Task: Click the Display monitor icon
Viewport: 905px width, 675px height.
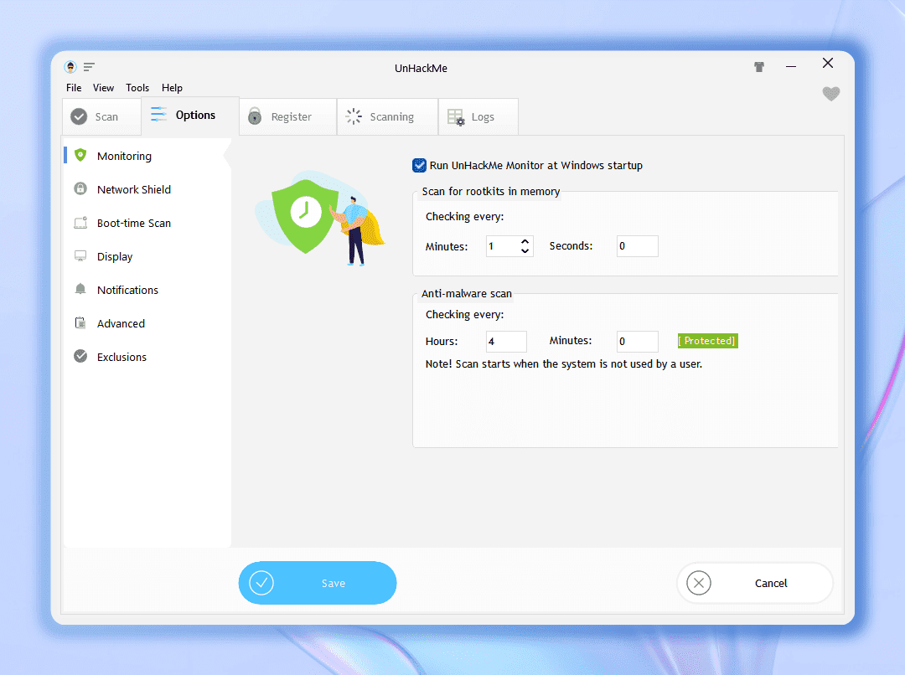Action: (80, 255)
